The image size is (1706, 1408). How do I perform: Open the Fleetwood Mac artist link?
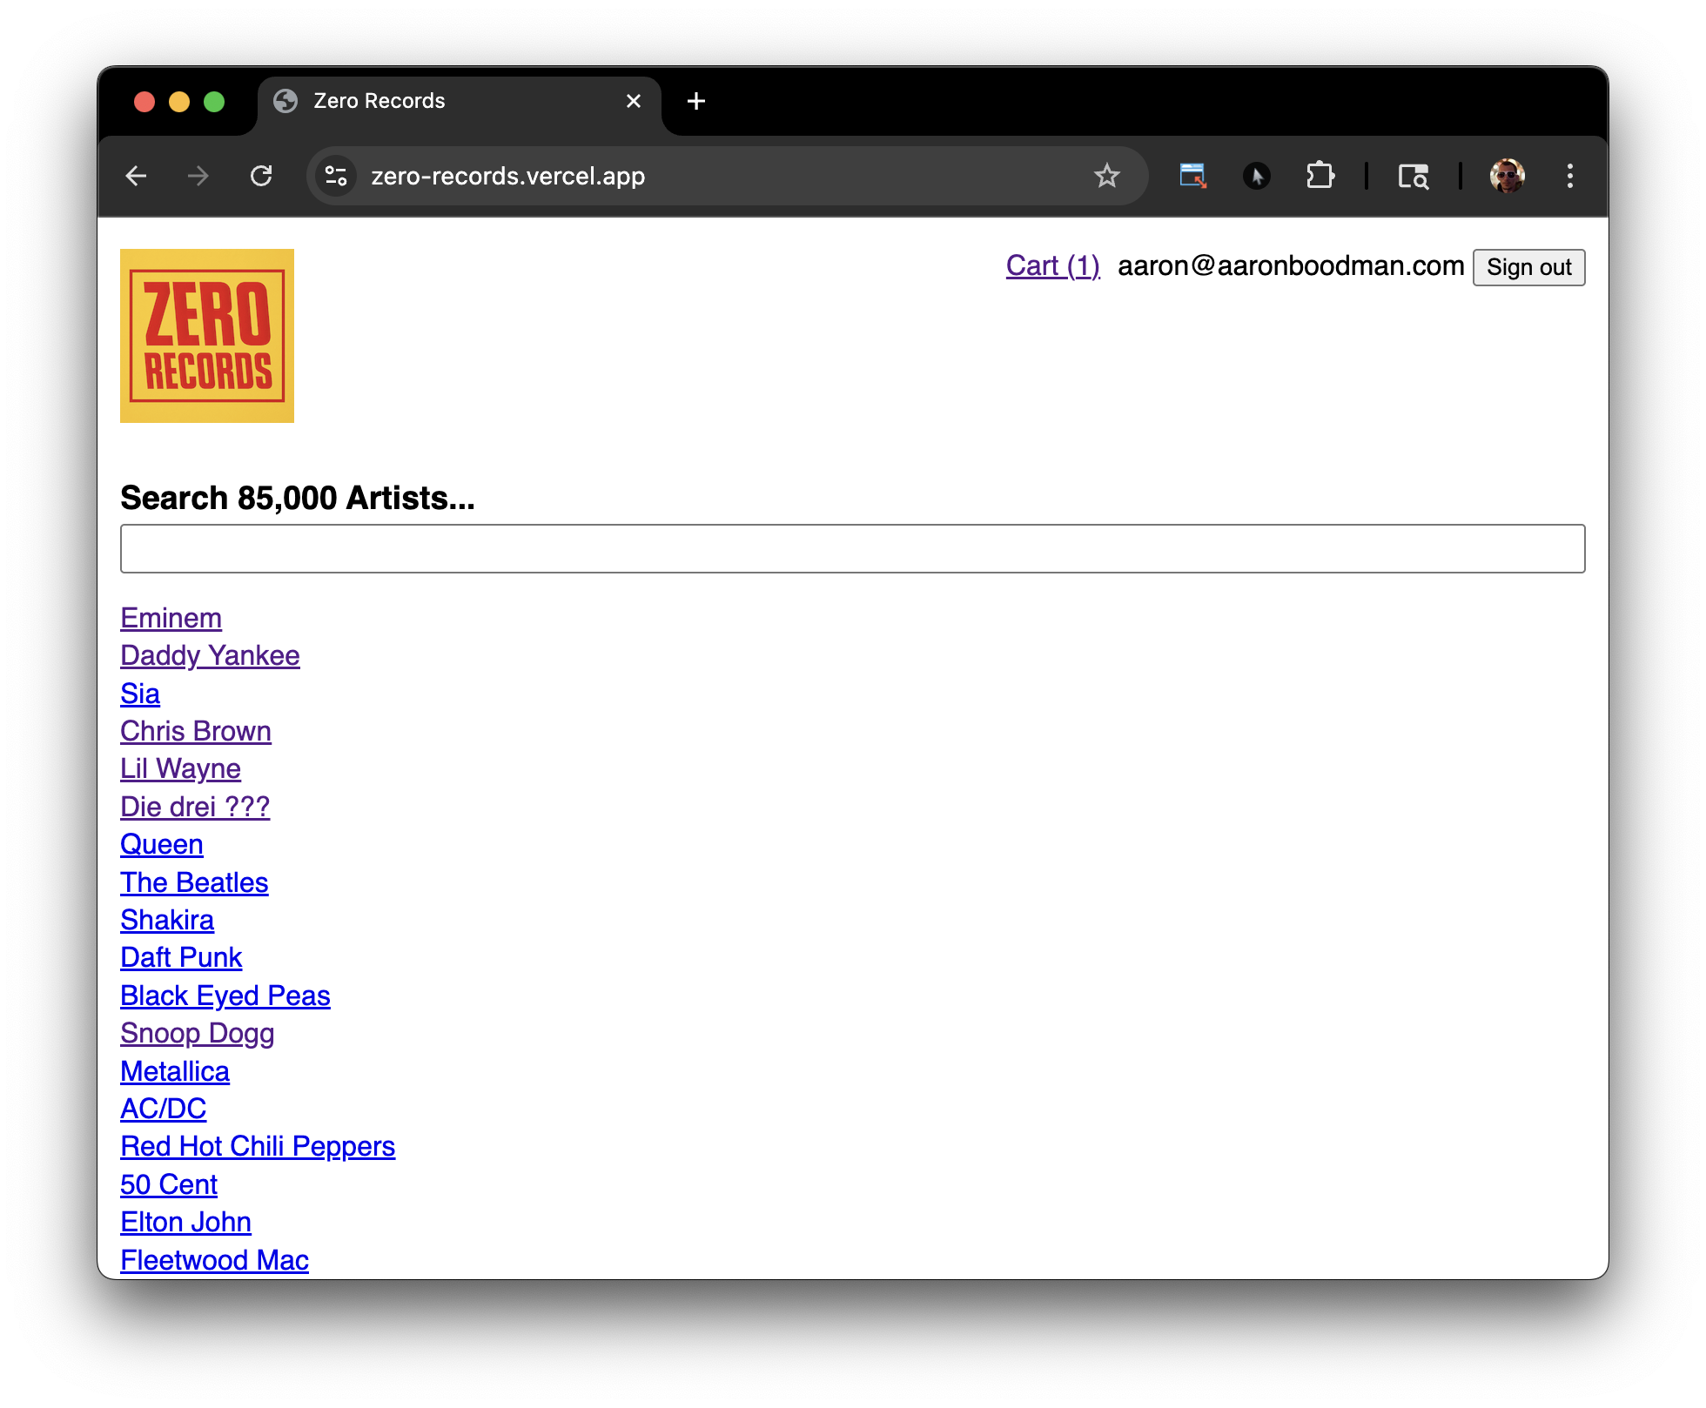[214, 1260]
